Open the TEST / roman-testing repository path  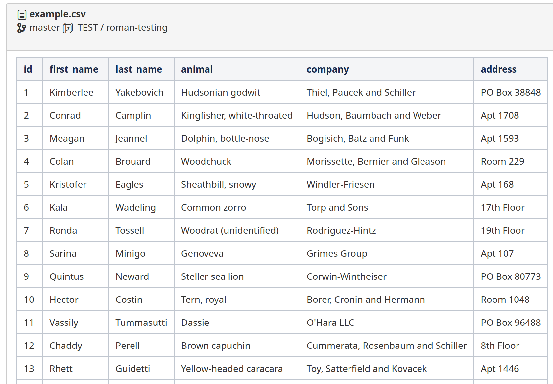[x=122, y=28]
